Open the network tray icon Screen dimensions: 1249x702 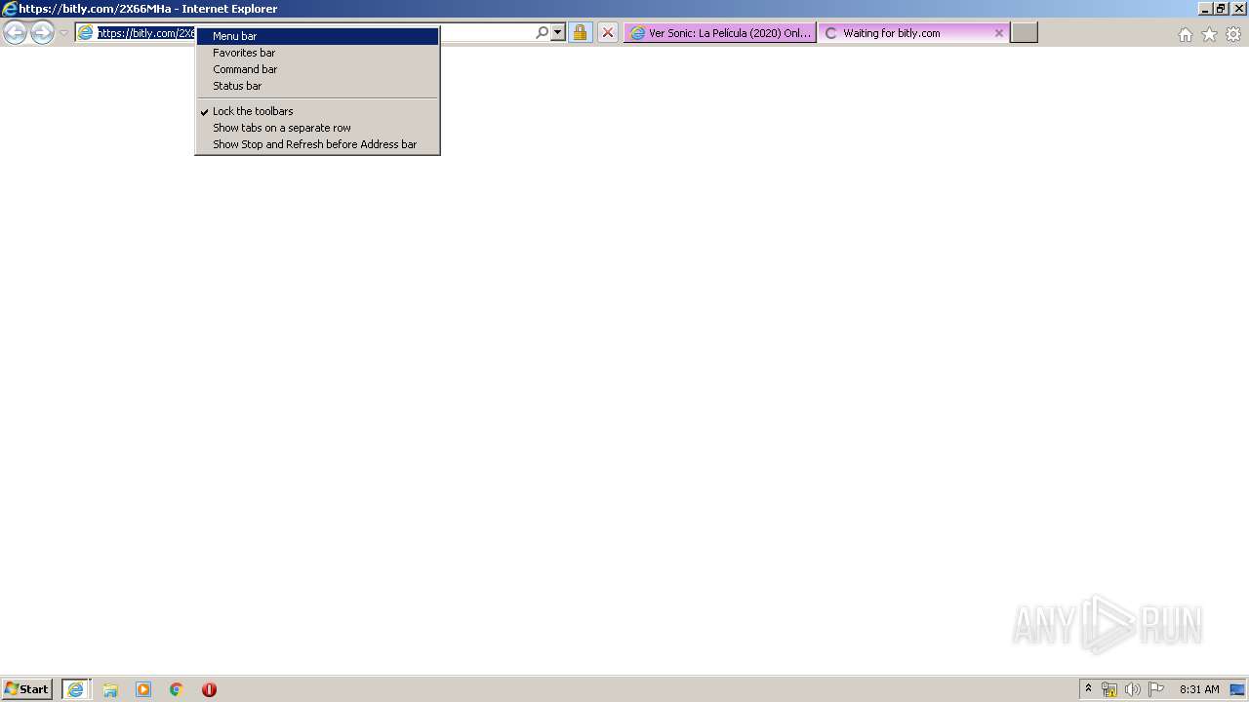pos(1109,689)
